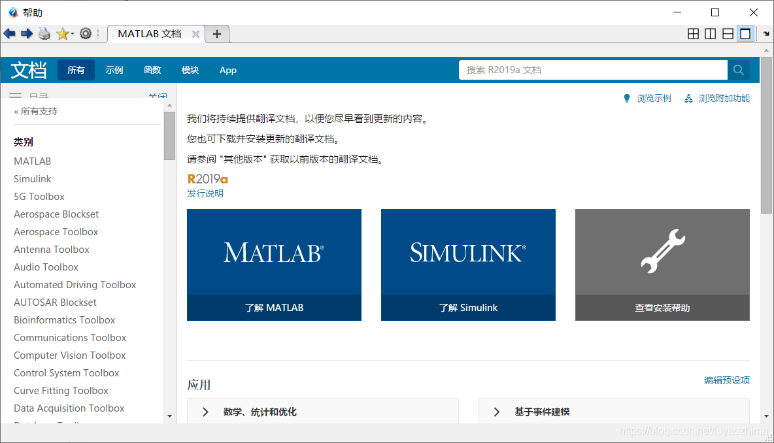This screenshot has width=774, height=443.
Task: Click the 浏览示例 lightbulb icon
Action: point(628,98)
